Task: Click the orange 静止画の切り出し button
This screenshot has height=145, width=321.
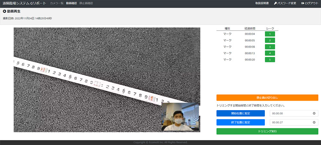Action: pos(267,98)
